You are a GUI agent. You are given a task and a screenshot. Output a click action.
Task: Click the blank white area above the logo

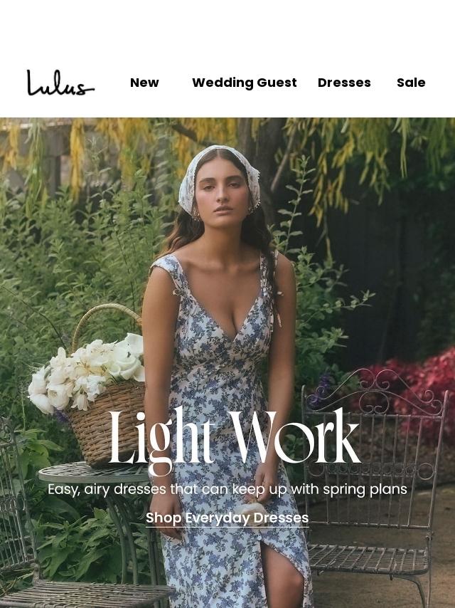point(227,29)
